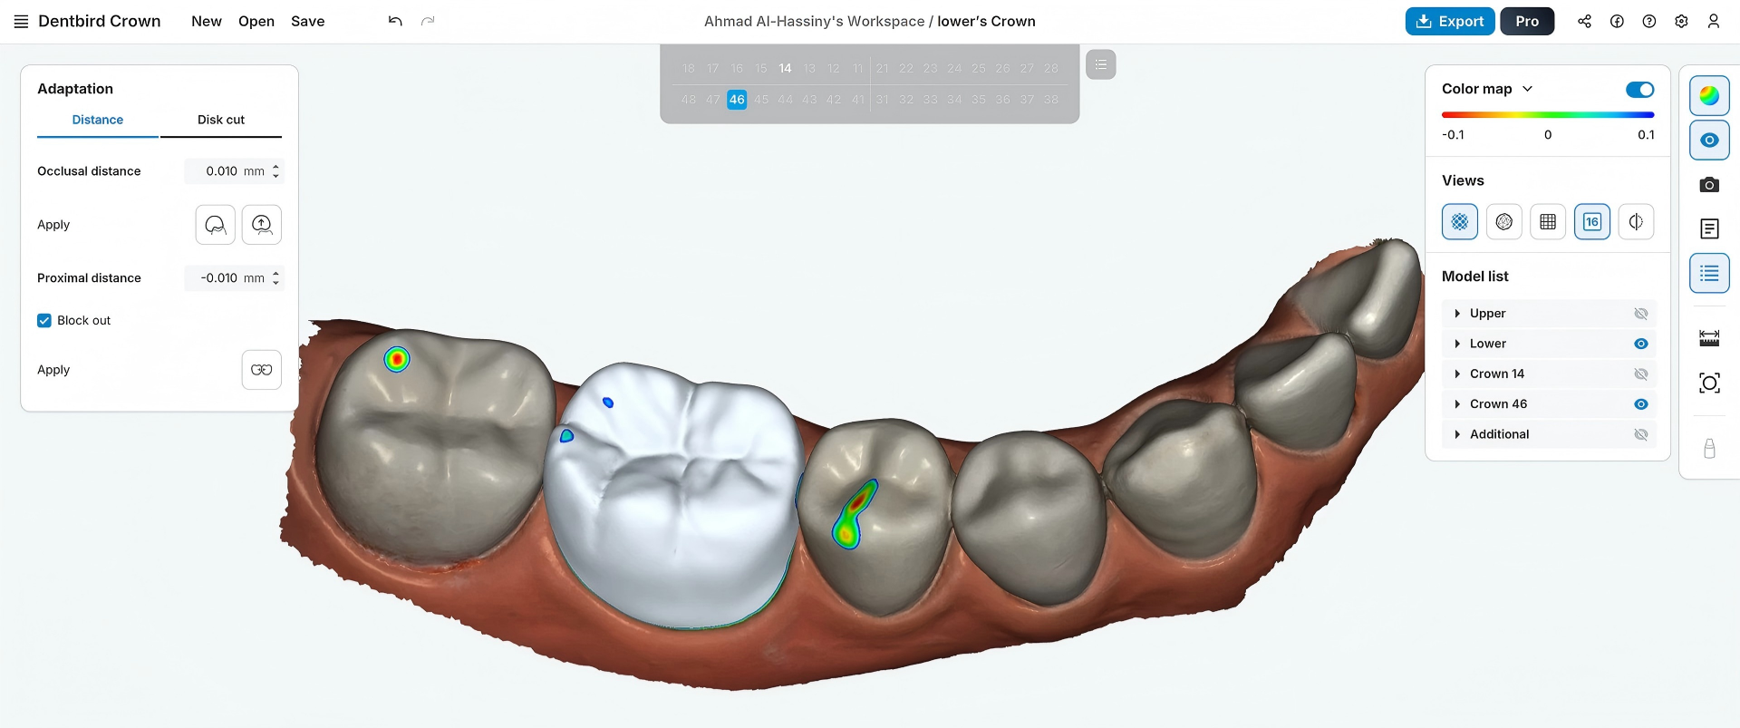
Task: Click the proximal distance Apply icon
Action: pos(261,370)
